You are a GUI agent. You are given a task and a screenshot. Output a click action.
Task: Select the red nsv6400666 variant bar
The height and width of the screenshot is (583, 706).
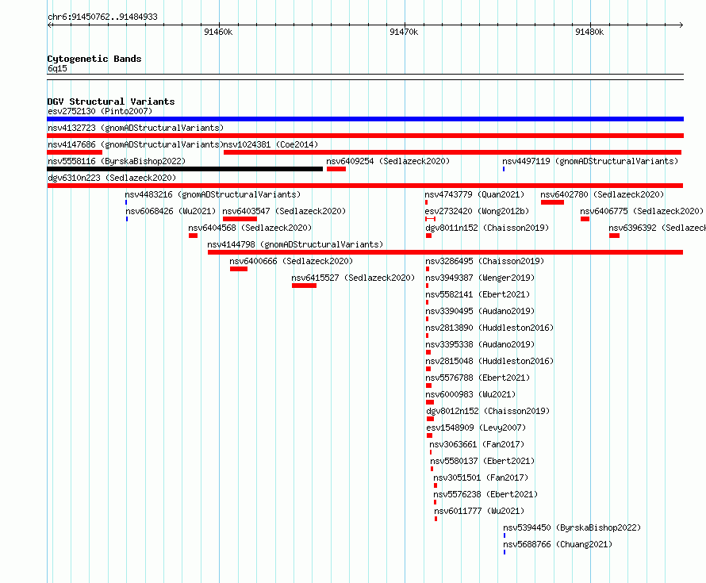(x=239, y=269)
